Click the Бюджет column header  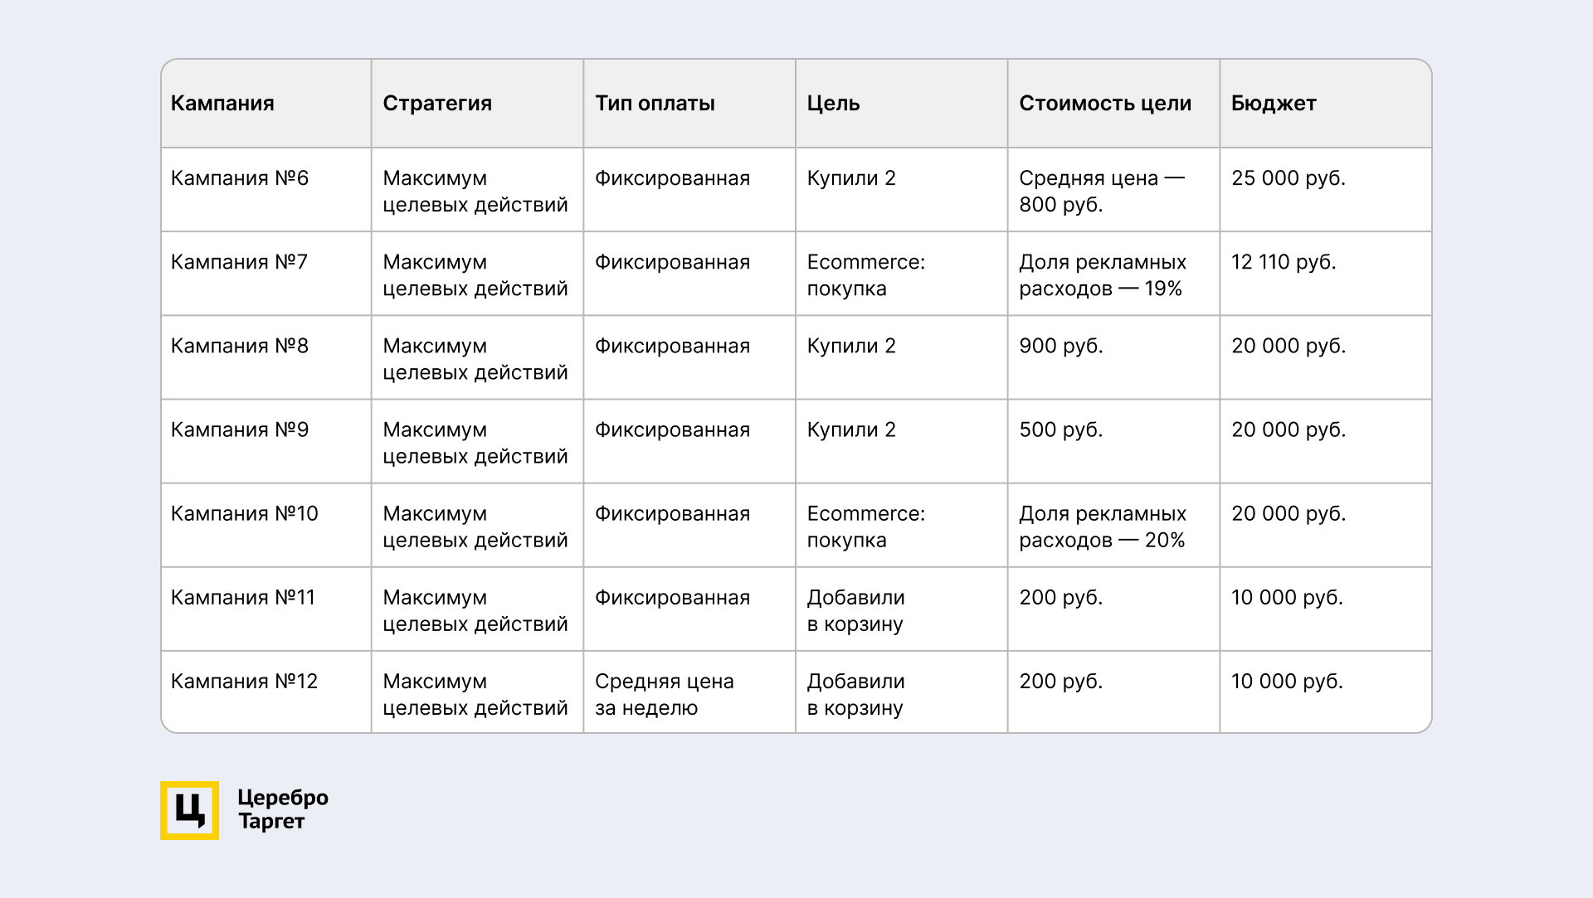pyautogui.click(x=1274, y=104)
